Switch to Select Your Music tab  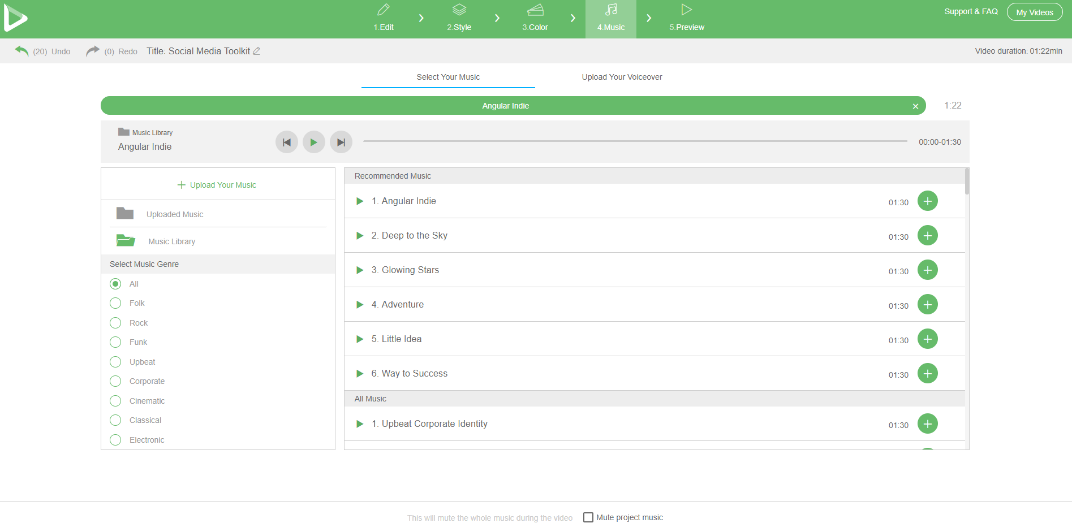[x=448, y=77]
